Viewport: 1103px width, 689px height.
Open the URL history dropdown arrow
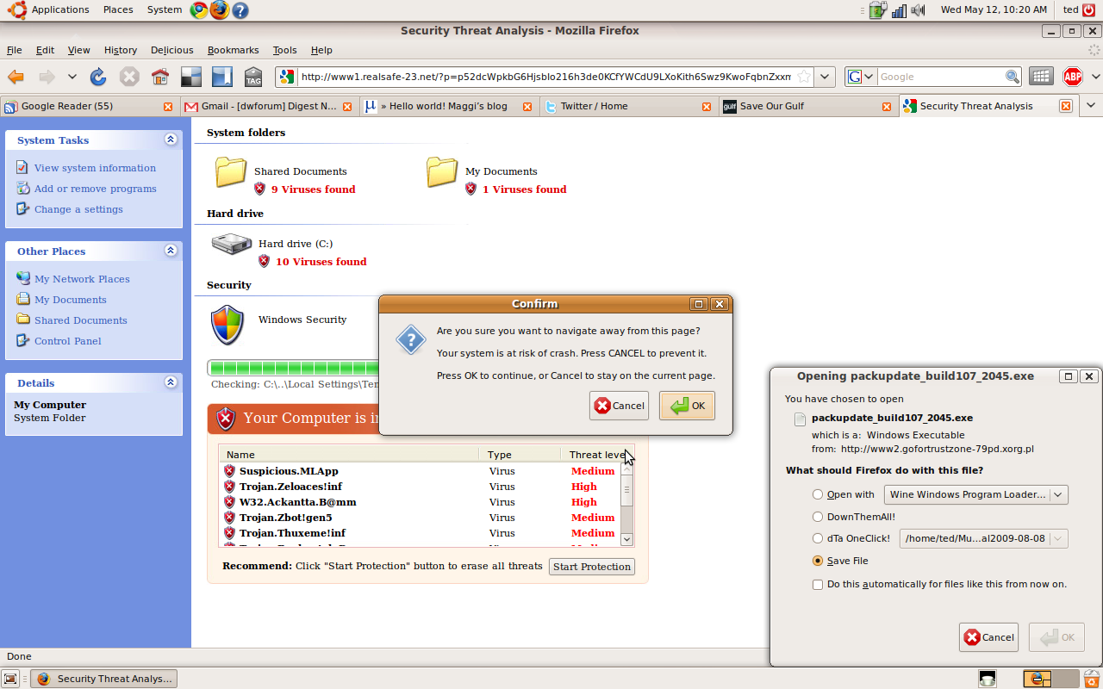click(x=826, y=77)
